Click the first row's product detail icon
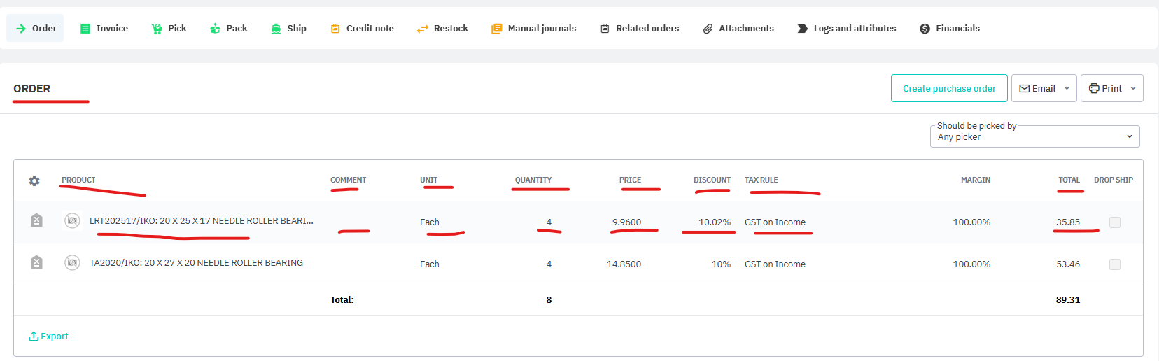The image size is (1159, 361). click(x=36, y=221)
